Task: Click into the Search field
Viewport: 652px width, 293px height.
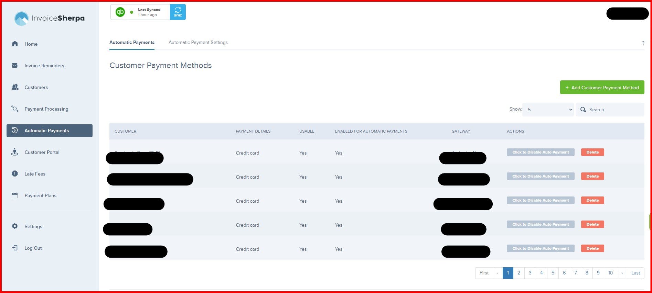Action: [610, 110]
